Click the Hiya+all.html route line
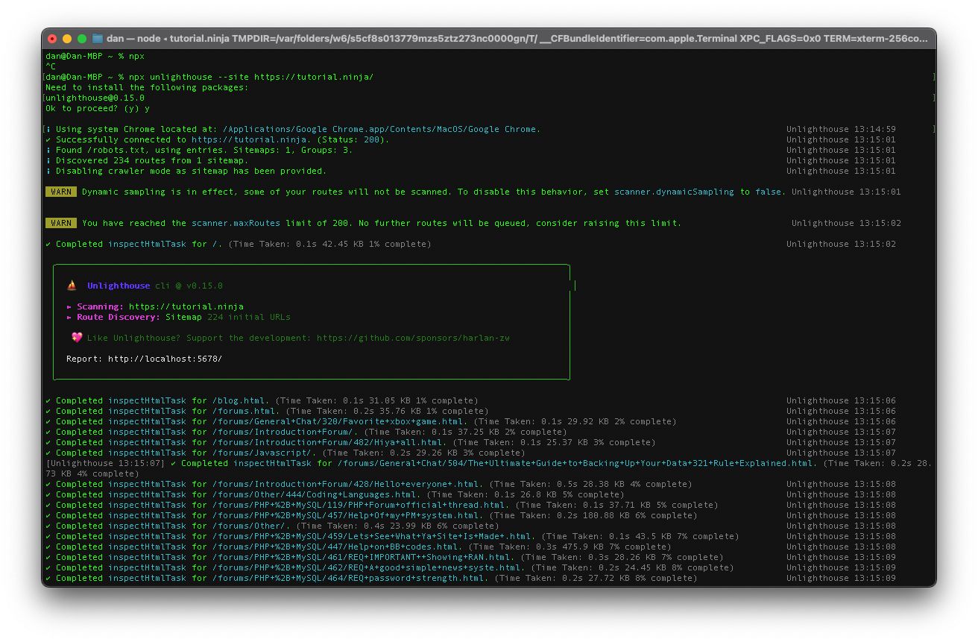Viewport: 978px width, 642px height. 350,442
